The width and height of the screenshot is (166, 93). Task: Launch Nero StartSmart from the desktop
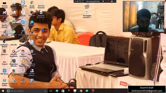tap(23, 53)
